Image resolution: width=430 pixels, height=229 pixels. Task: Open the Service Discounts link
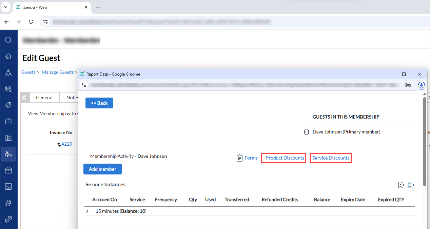coord(331,158)
